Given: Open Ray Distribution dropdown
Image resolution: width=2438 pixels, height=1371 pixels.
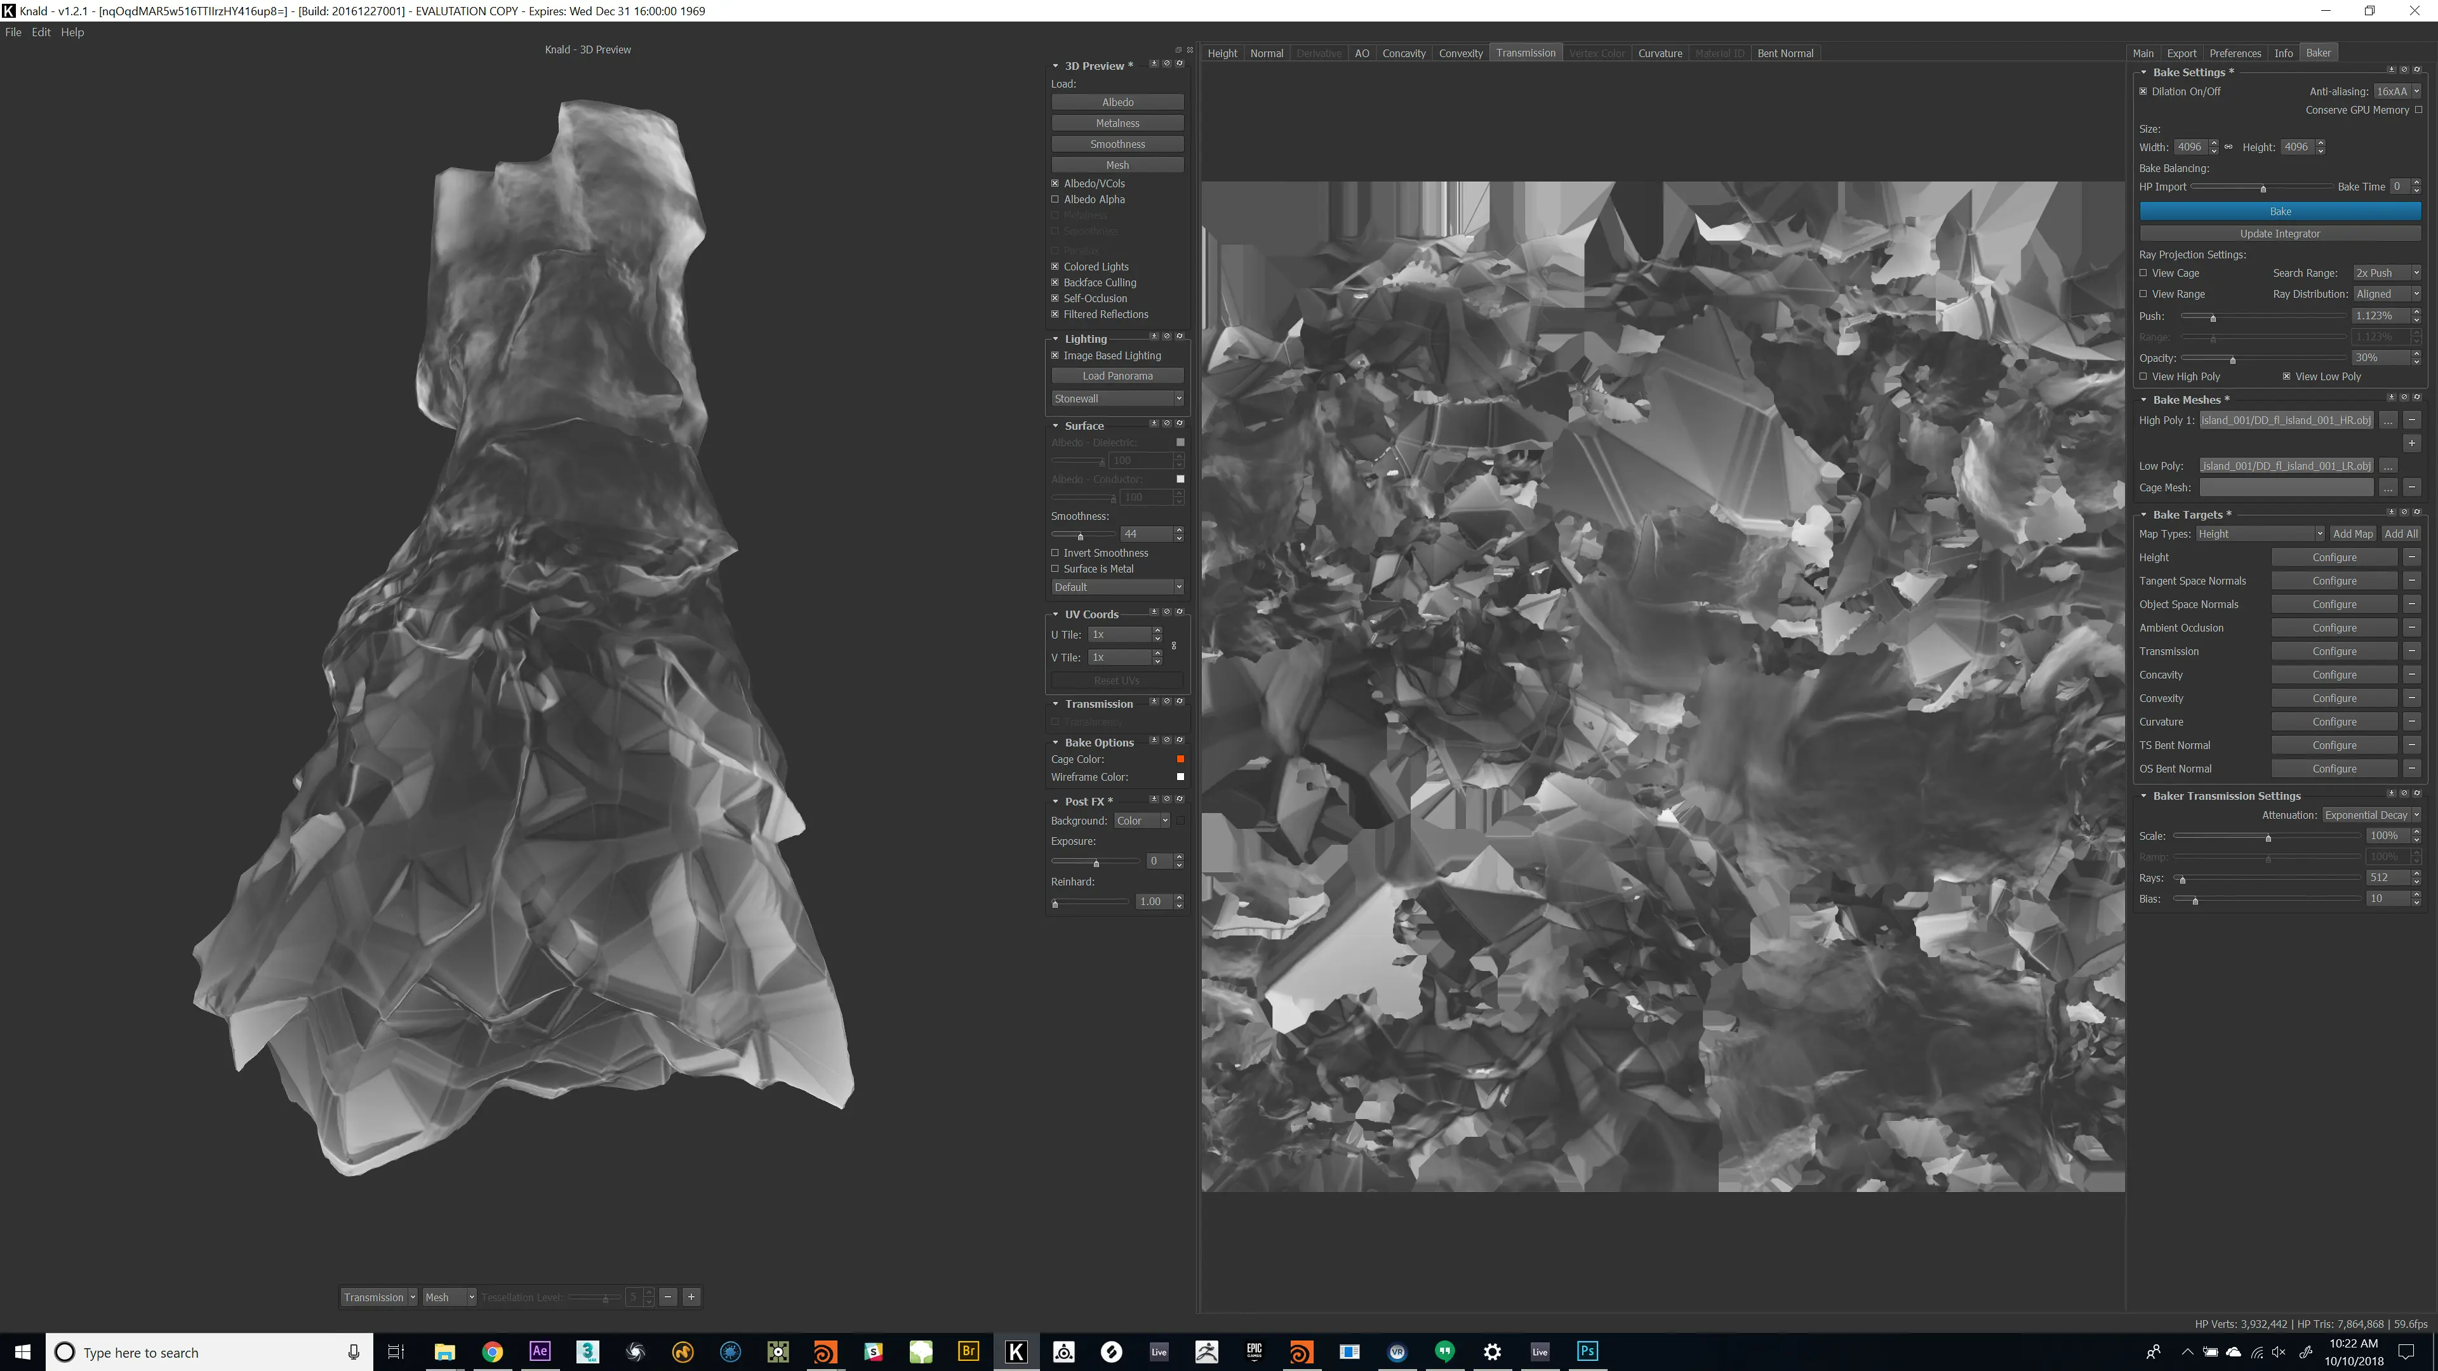Looking at the screenshot, I should (x=2387, y=295).
